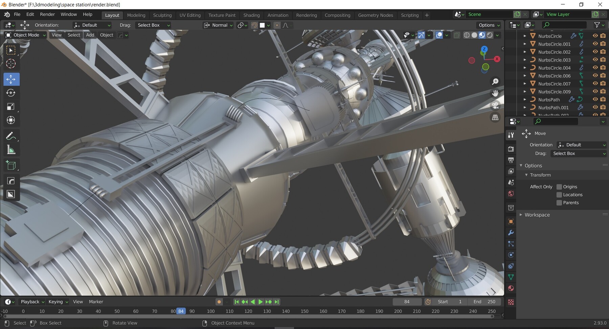Viewport: 609px width, 329px height.
Task: Toggle X-Ray mode in the viewport header
Action: pos(457,35)
